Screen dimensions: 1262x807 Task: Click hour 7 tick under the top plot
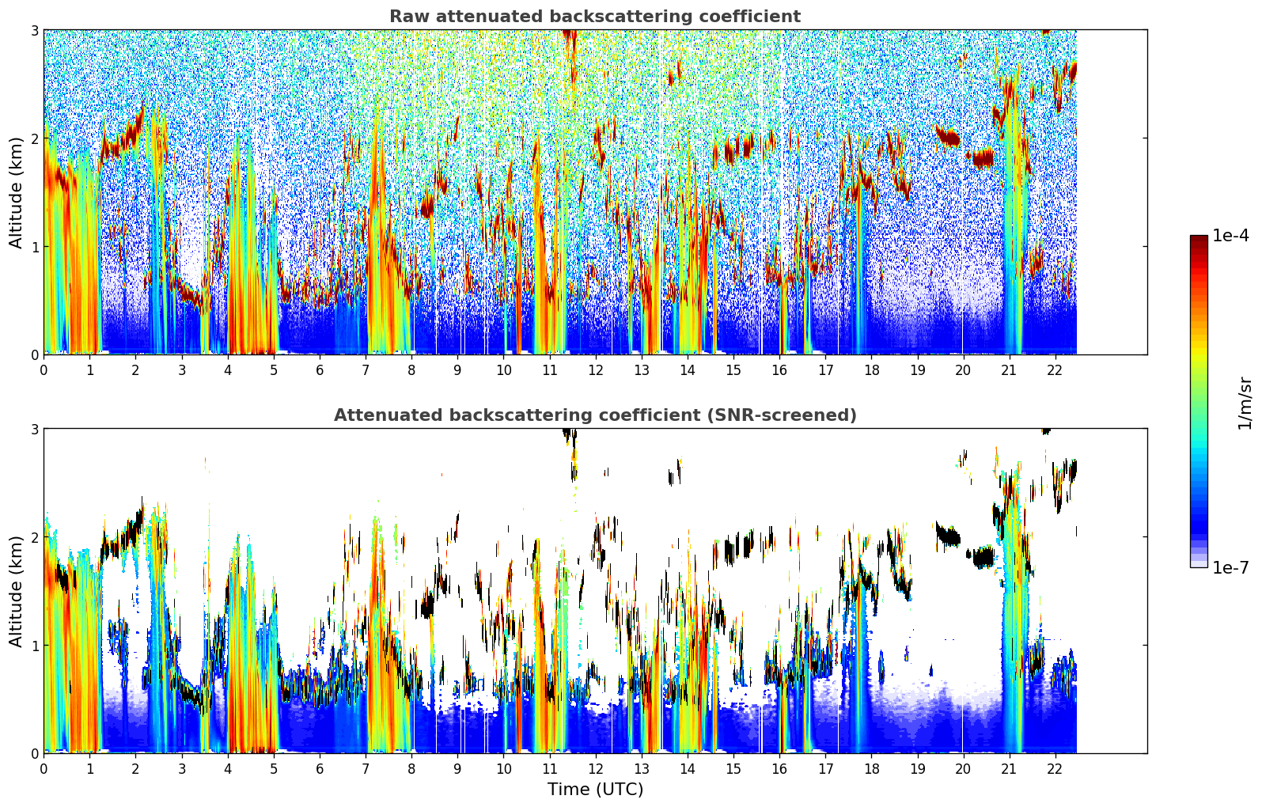(366, 370)
